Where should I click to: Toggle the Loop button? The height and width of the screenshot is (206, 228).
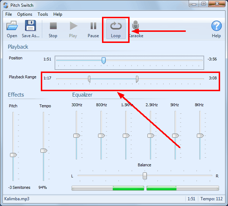tap(116, 29)
